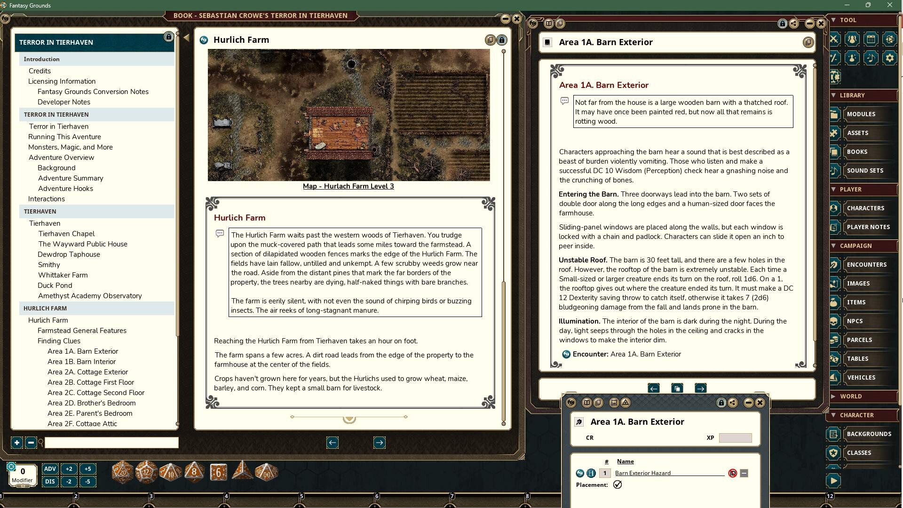Screen dimensions: 903x508
Task: Open the Sound tool
Action: [x=871, y=58]
